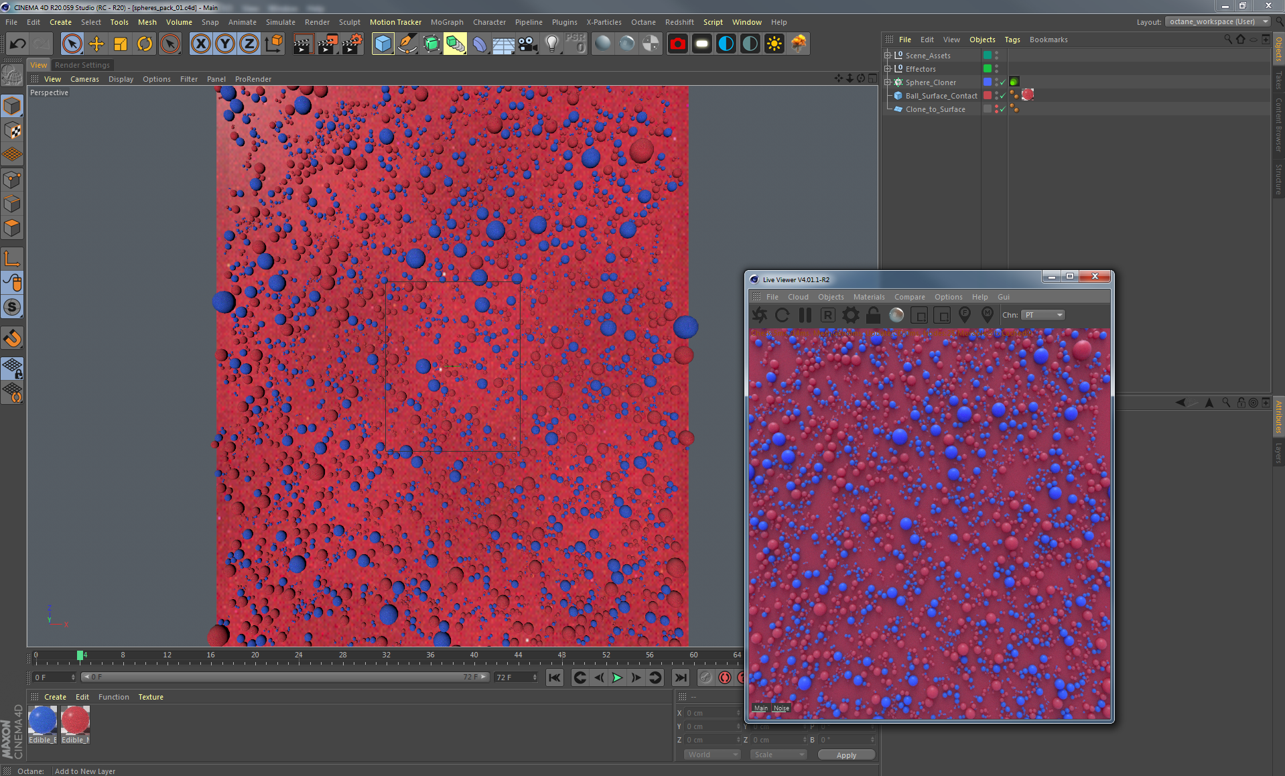Expand the Scene_Assets tree node
Screen dimensions: 1285x776
(888, 56)
